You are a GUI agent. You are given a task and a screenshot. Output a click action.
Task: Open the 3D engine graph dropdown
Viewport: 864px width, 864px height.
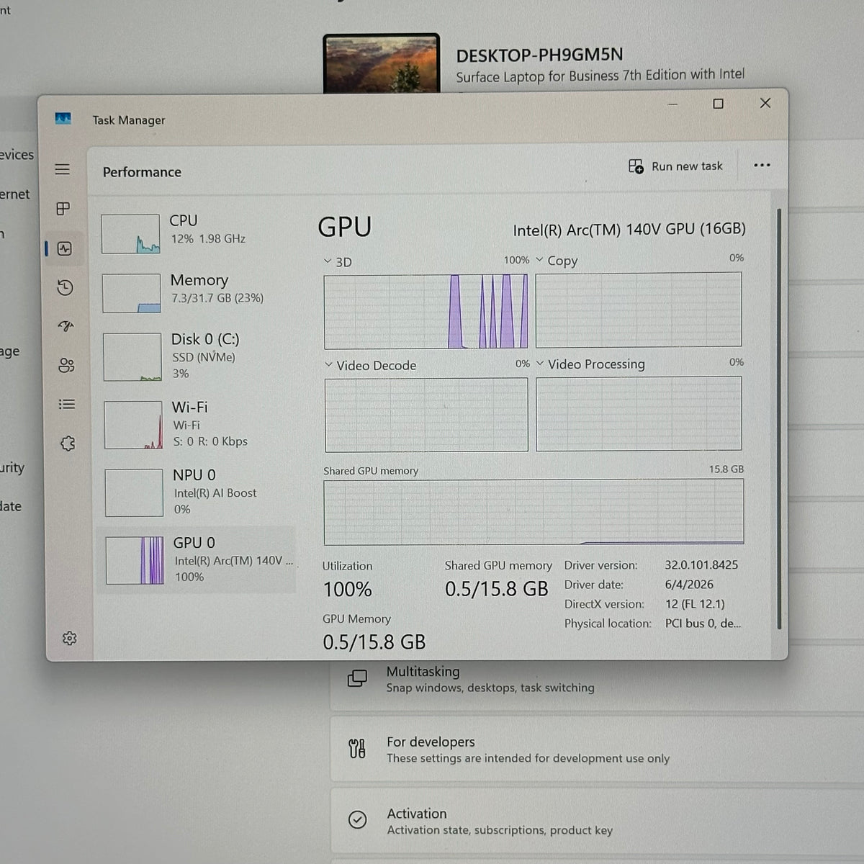pyautogui.click(x=338, y=262)
